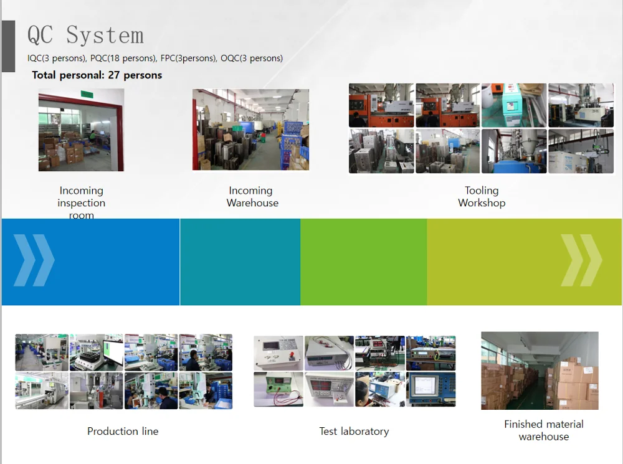Click the QC System heading
Image resolution: width=623 pixels, height=464 pixels.
click(85, 36)
